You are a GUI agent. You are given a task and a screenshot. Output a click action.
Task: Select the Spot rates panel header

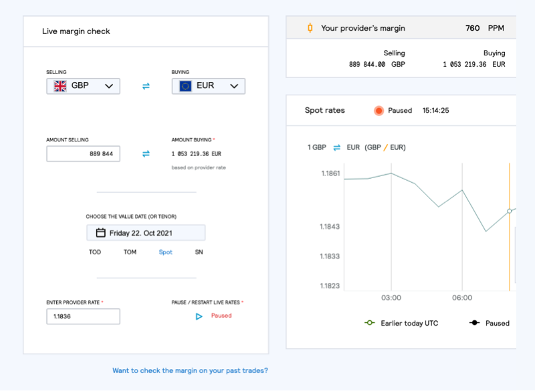click(x=324, y=110)
